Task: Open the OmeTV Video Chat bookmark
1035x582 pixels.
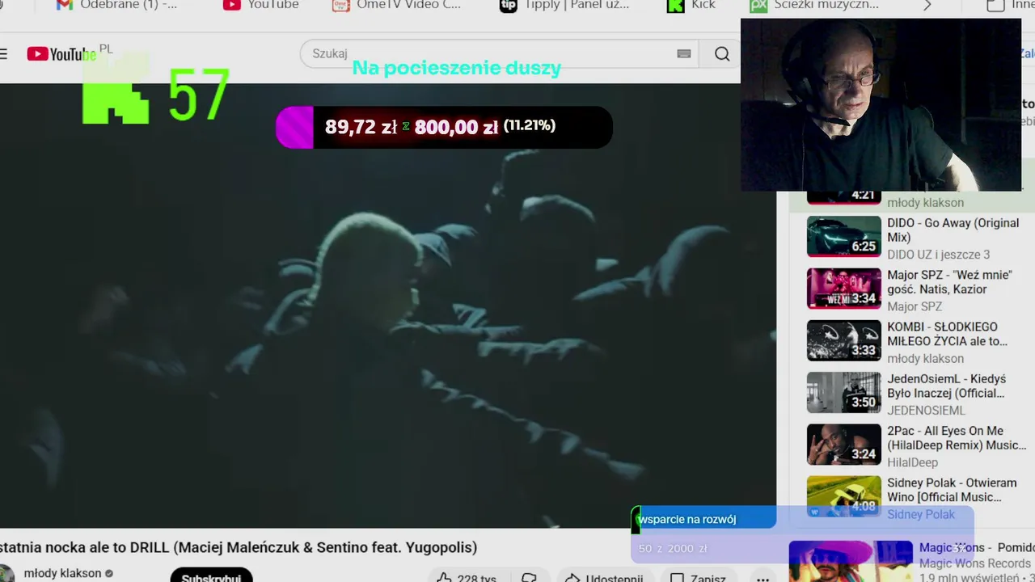Action: 396,5
